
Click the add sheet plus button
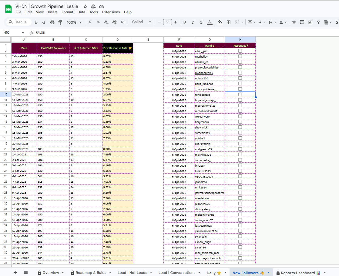pos(15,273)
